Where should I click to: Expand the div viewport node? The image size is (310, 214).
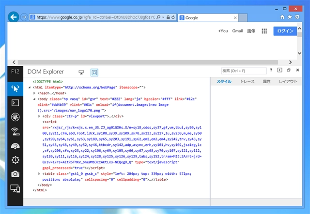point(39,116)
